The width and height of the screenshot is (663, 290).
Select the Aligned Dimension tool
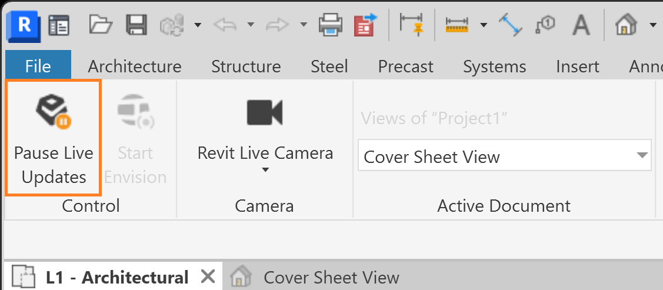[511, 25]
